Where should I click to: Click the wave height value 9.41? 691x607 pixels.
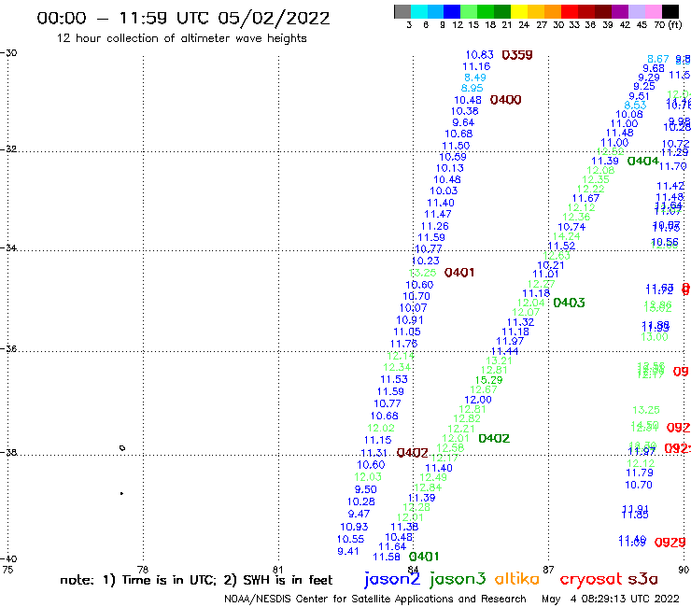point(348,552)
